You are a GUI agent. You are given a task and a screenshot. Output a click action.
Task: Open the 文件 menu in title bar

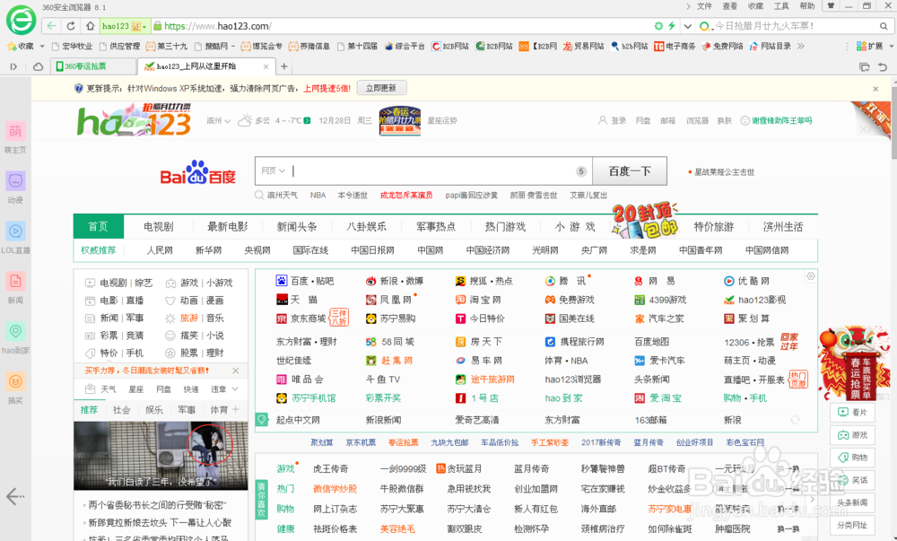[x=704, y=6]
